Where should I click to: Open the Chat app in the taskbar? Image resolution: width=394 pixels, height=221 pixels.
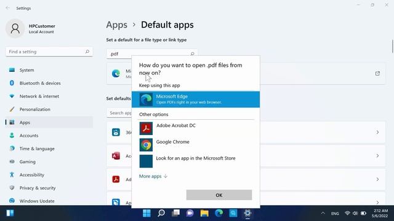pos(190,213)
